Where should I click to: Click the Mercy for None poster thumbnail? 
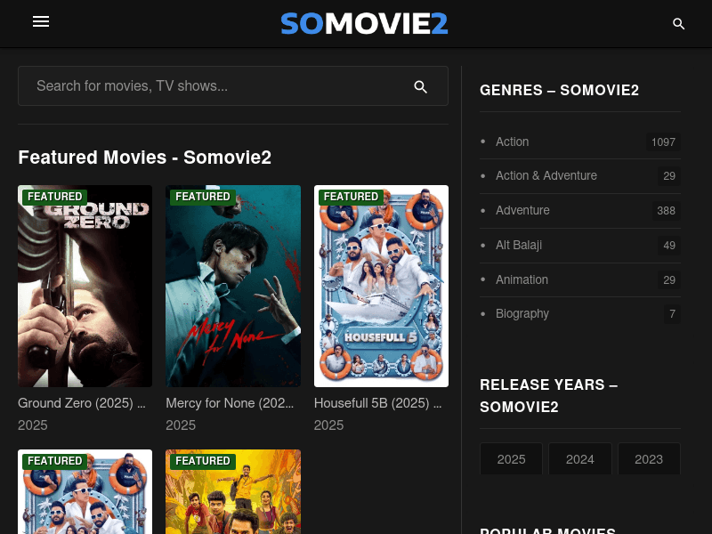tap(232, 286)
